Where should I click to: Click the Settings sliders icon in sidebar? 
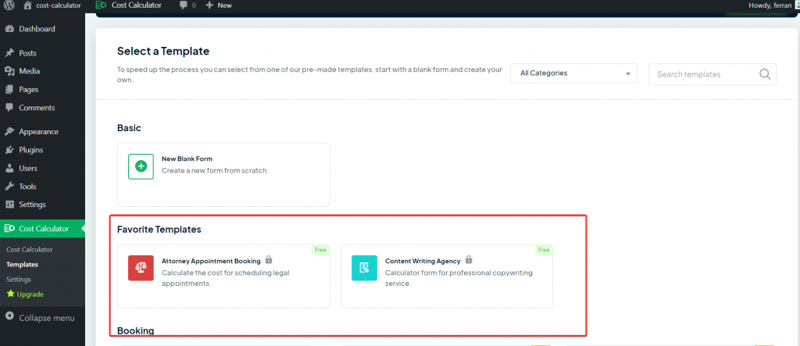point(9,204)
